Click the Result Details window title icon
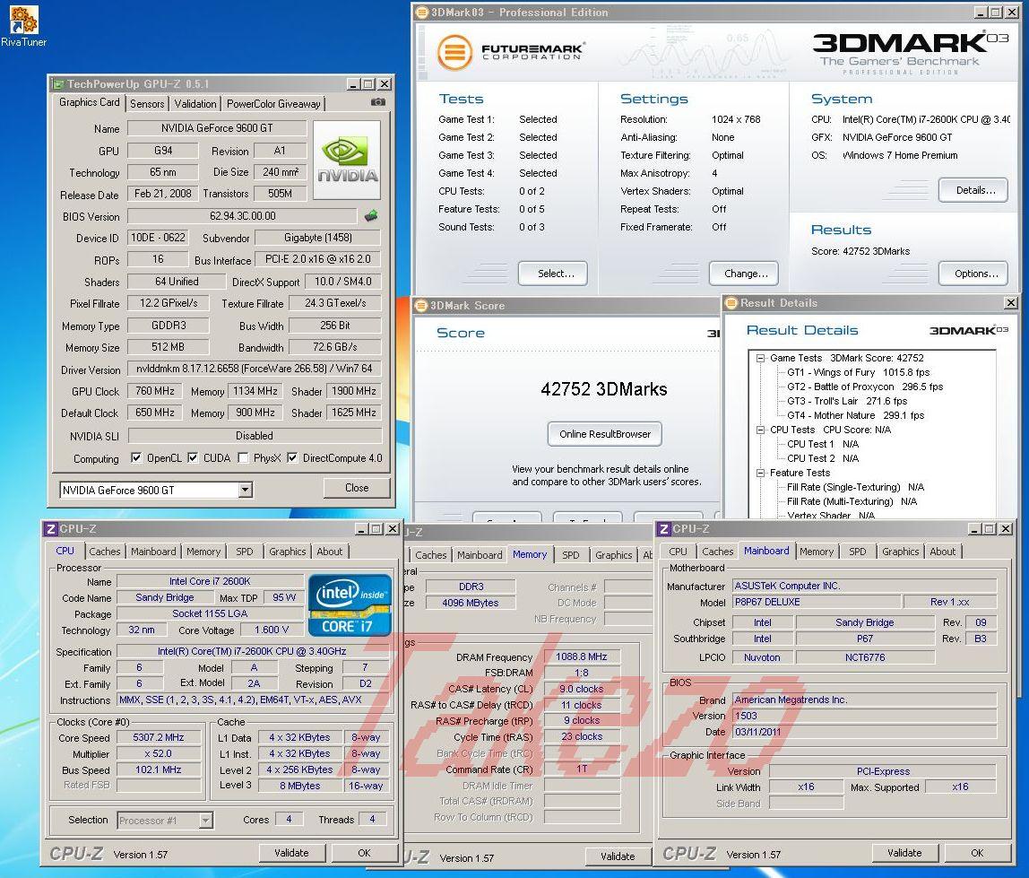The width and height of the screenshot is (1029, 878). 731,303
